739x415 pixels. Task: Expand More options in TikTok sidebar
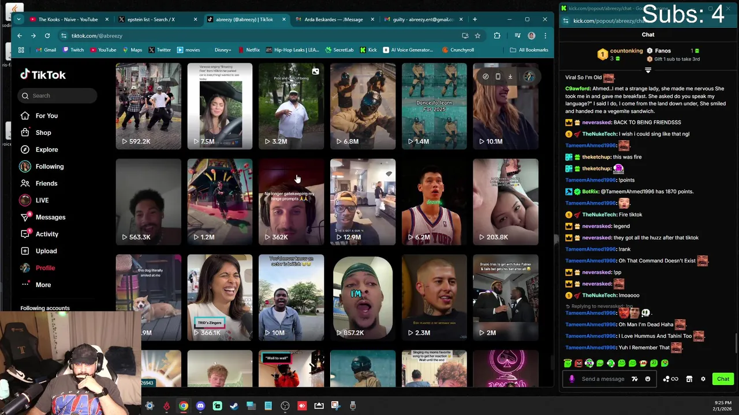click(36, 285)
